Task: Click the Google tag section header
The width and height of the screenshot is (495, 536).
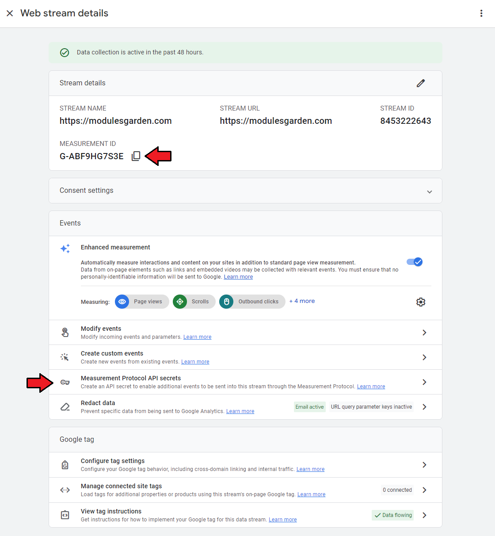Action: pos(245,440)
